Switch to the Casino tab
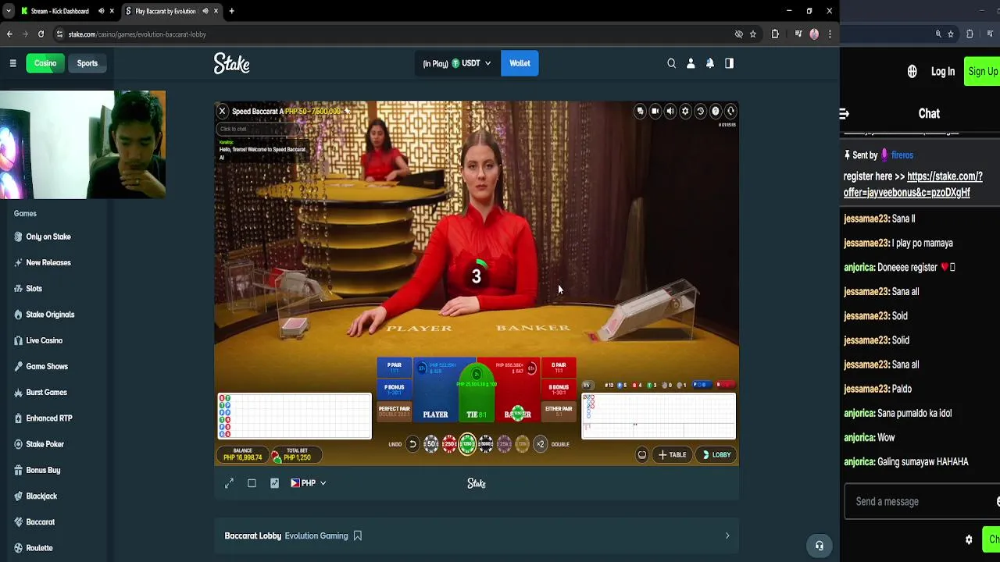Screen dimensions: 1000x562 45,63
